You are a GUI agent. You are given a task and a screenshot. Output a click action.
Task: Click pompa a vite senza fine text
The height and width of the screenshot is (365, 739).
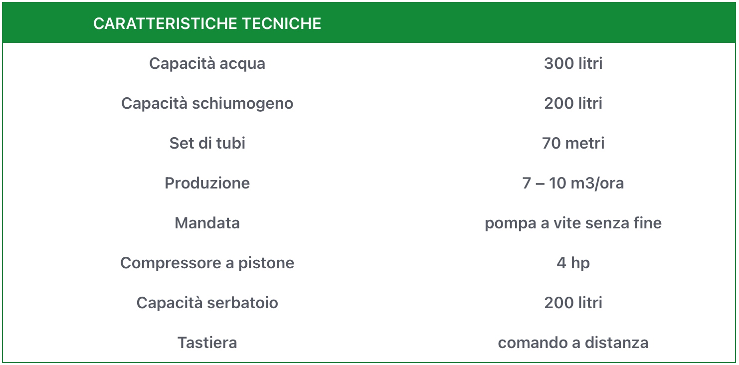573,223
